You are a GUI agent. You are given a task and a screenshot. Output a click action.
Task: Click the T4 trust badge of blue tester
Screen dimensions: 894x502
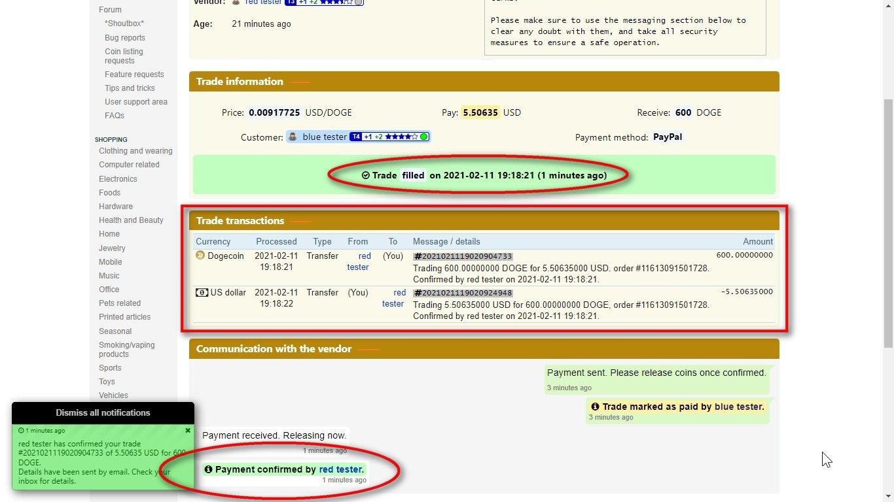355,137
